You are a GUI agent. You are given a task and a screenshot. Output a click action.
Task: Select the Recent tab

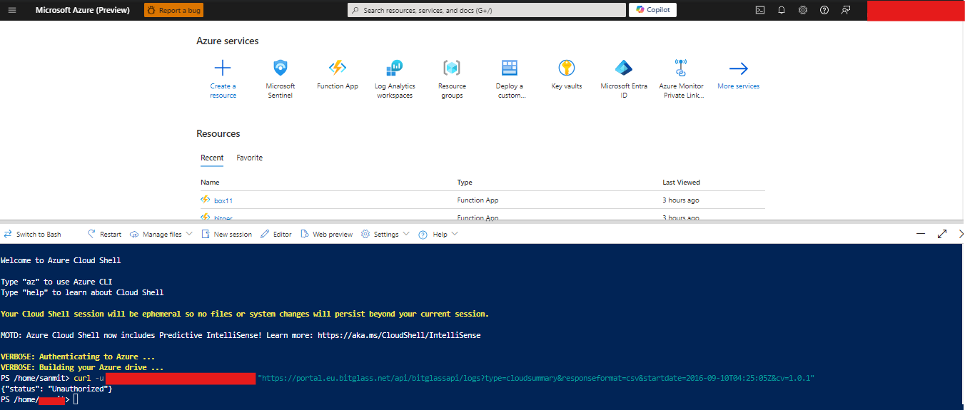point(212,158)
